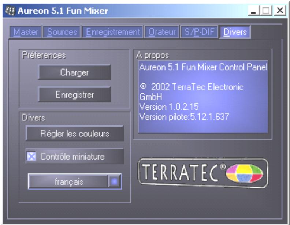Minimize the Aureon 5.1 Fun Mixer window
Screen dimensions: 290x225
(253, 11)
